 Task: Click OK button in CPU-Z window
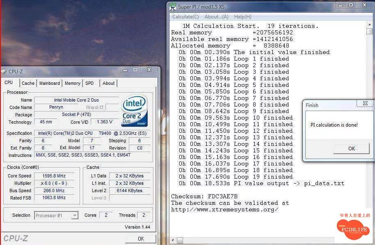pos(141,238)
